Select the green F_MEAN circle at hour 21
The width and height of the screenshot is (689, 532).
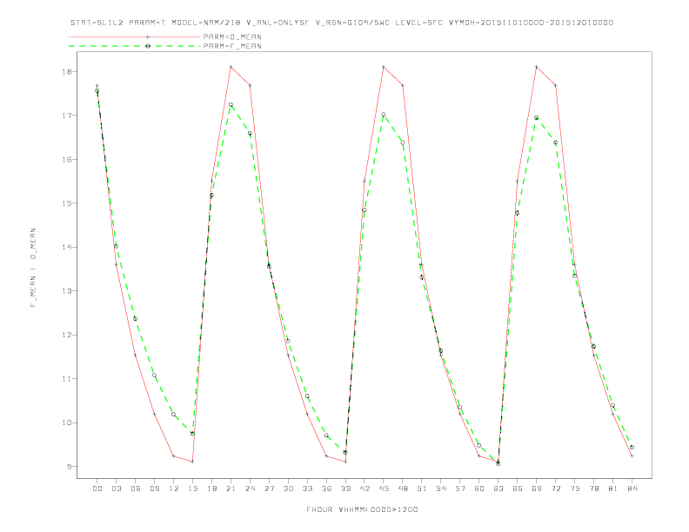pyautogui.click(x=231, y=104)
